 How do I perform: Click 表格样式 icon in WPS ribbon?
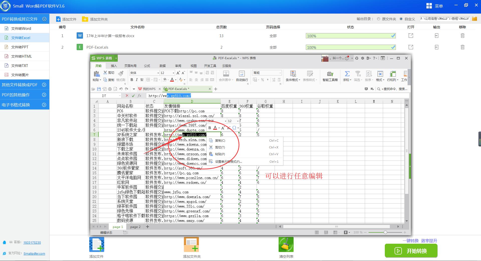point(310,73)
